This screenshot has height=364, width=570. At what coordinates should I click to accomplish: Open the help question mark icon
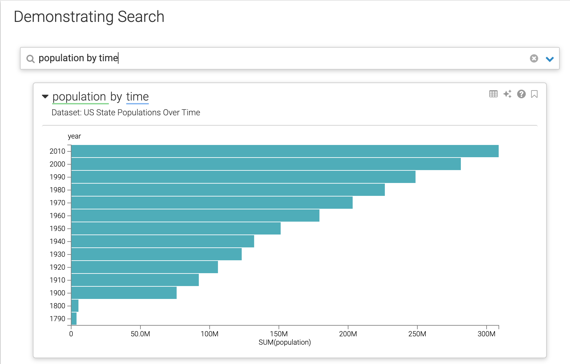[521, 94]
